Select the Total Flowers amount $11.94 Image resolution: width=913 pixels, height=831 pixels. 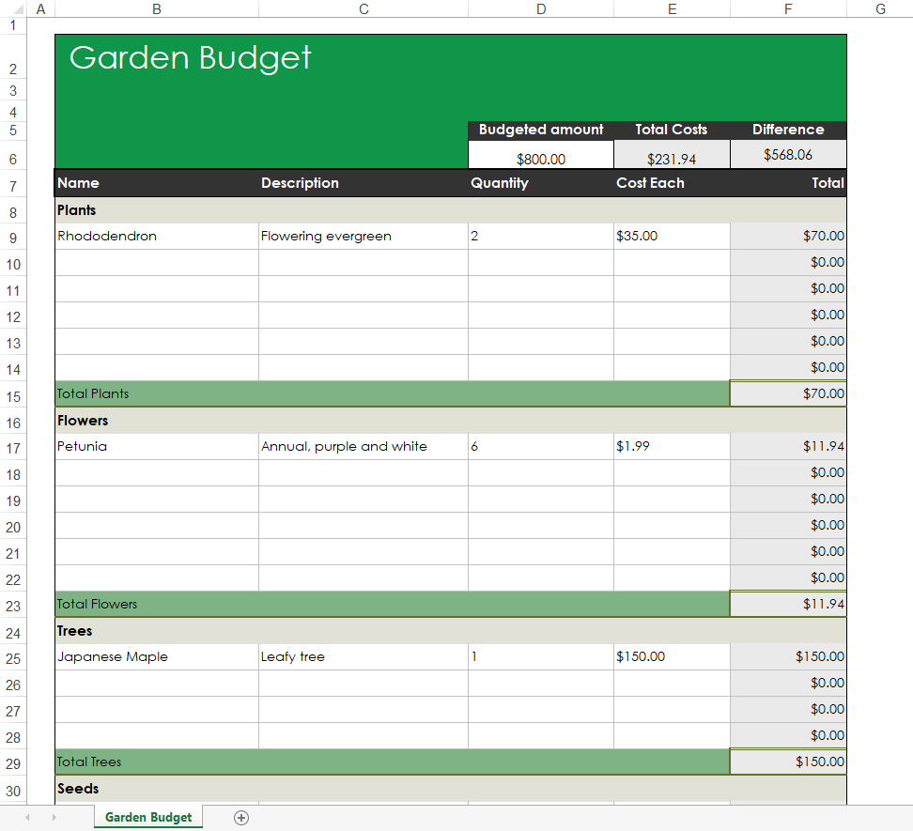[x=787, y=604]
